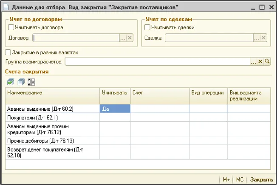Focus the Договор input field

coord(76,38)
